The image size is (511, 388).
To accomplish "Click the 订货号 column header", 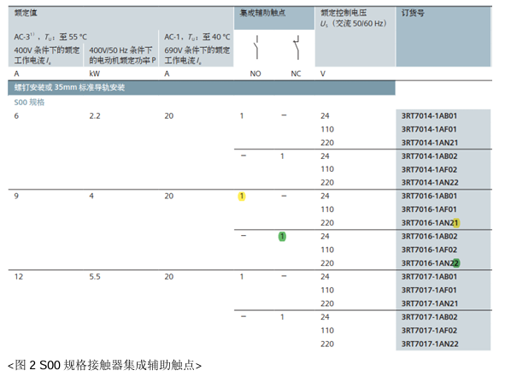I will (x=413, y=13).
